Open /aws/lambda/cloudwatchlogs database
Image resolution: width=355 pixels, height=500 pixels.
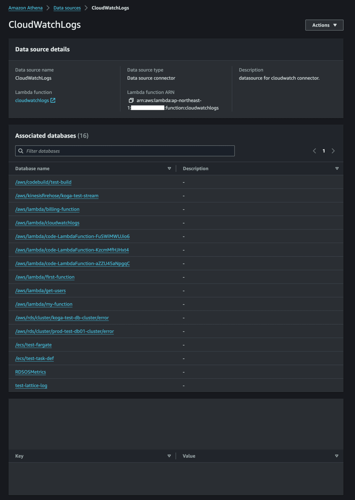[47, 223]
